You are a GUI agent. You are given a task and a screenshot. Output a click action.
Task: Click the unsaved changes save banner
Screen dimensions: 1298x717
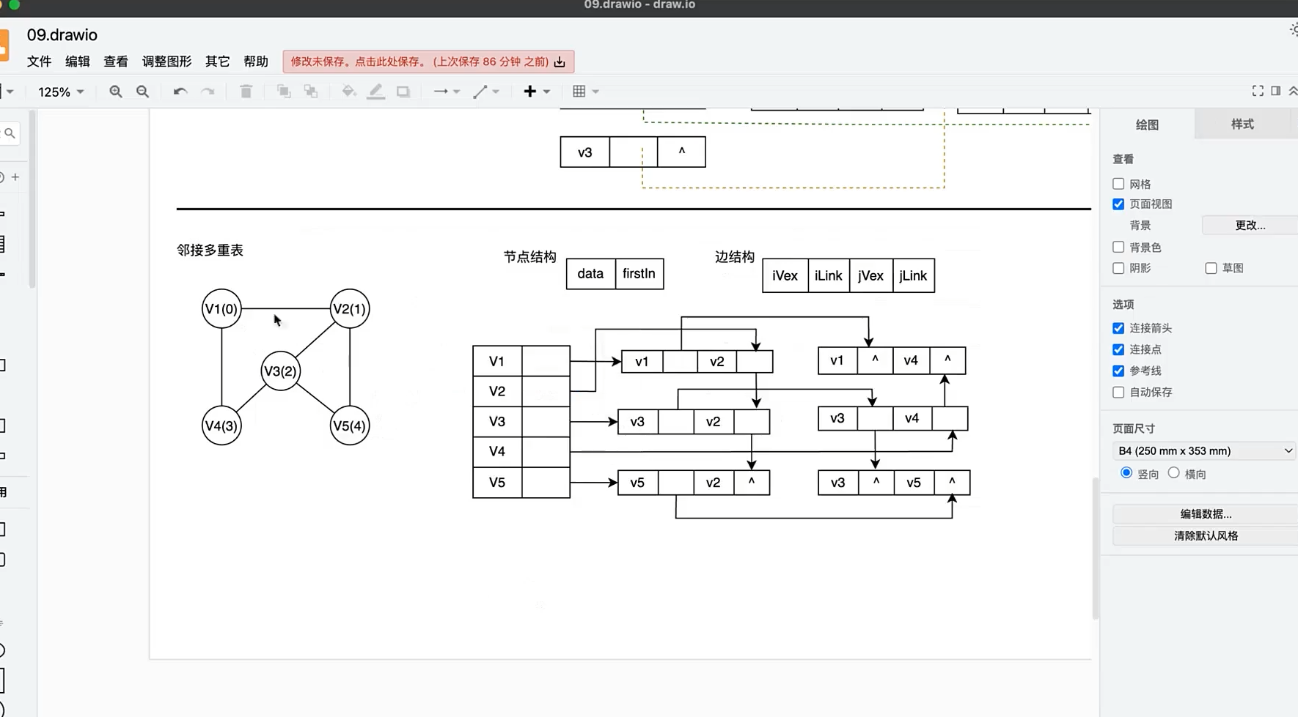428,62
